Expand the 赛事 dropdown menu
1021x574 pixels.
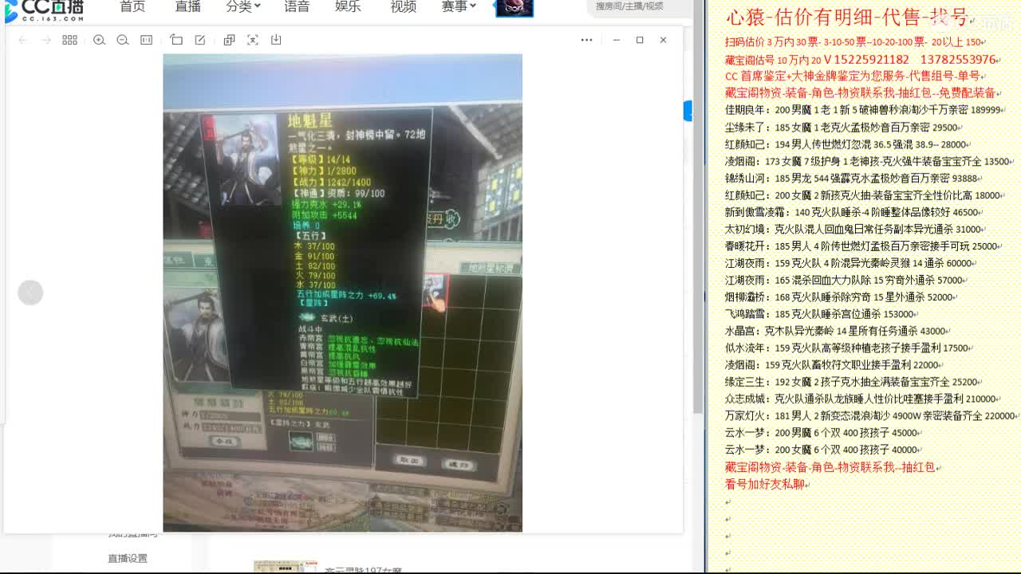pos(459,6)
